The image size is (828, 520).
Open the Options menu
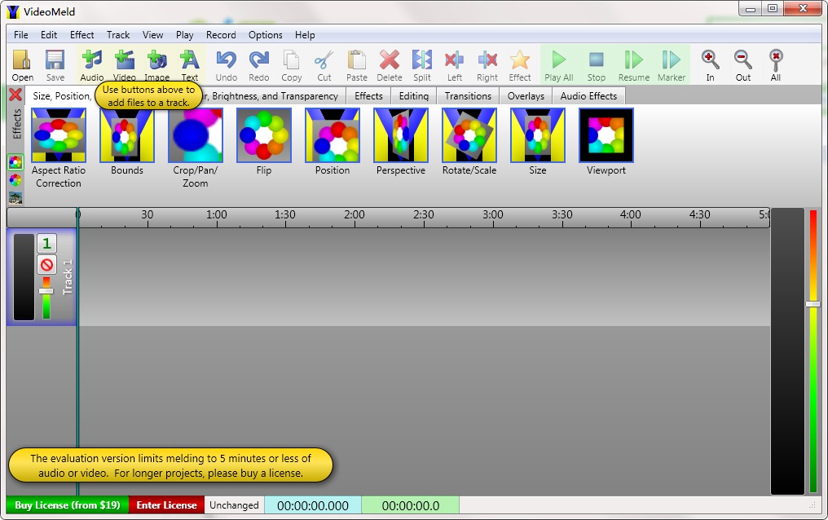point(265,35)
